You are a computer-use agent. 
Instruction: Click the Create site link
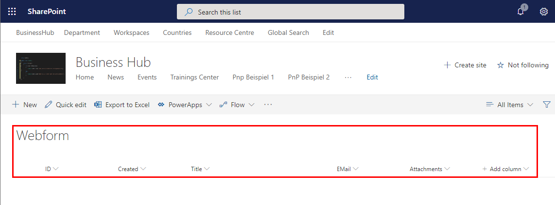465,65
